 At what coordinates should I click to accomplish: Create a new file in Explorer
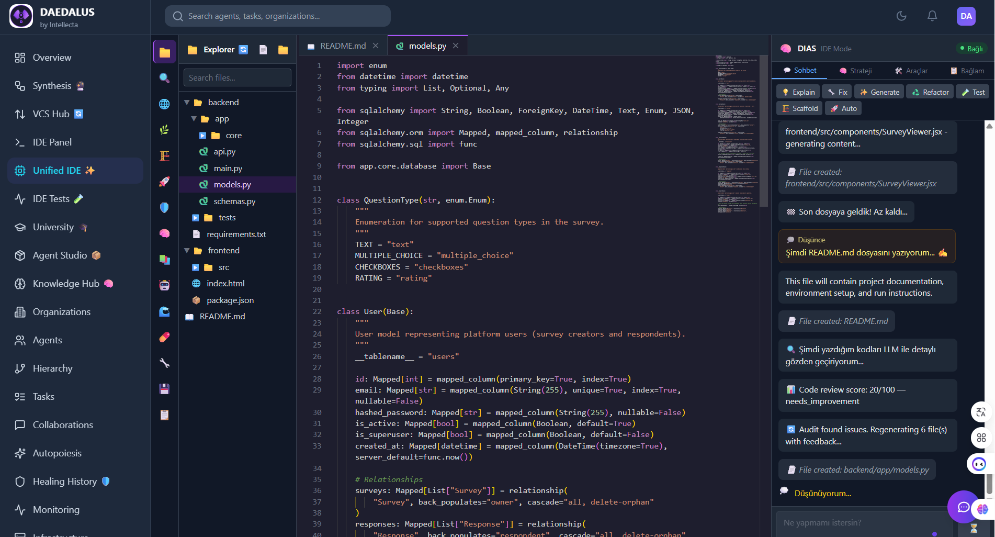point(263,49)
